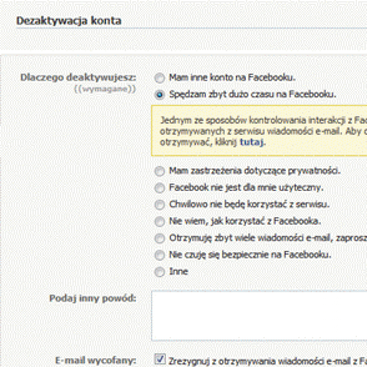This screenshot has width=367, height=367.
Task: Click the 'Dlaczego deaktywujesz:' label
Action: 78,77
